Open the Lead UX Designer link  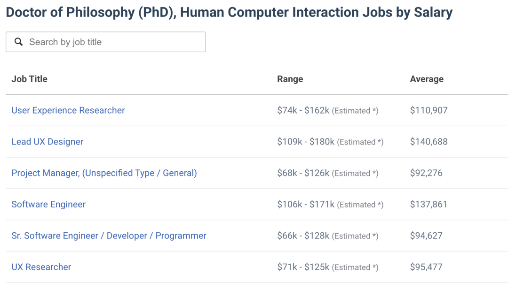tap(48, 142)
